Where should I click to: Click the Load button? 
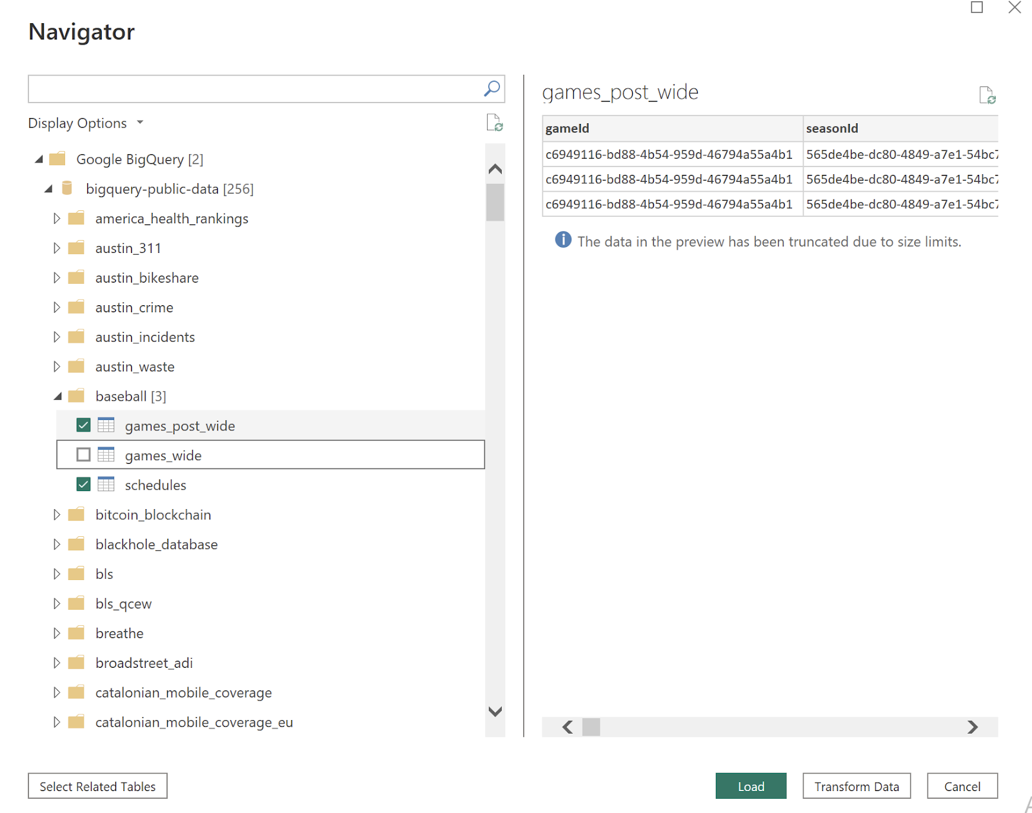point(751,786)
